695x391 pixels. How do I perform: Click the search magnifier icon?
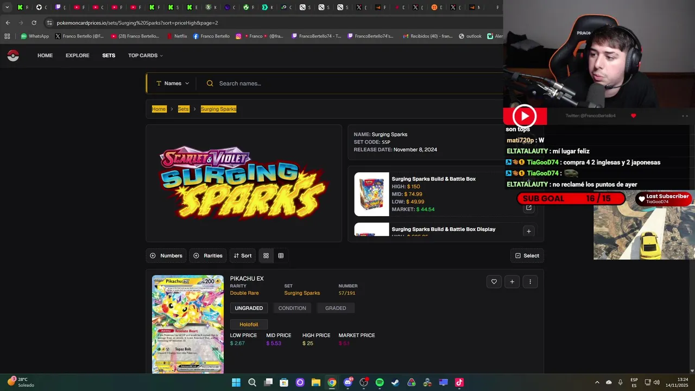coord(210,83)
